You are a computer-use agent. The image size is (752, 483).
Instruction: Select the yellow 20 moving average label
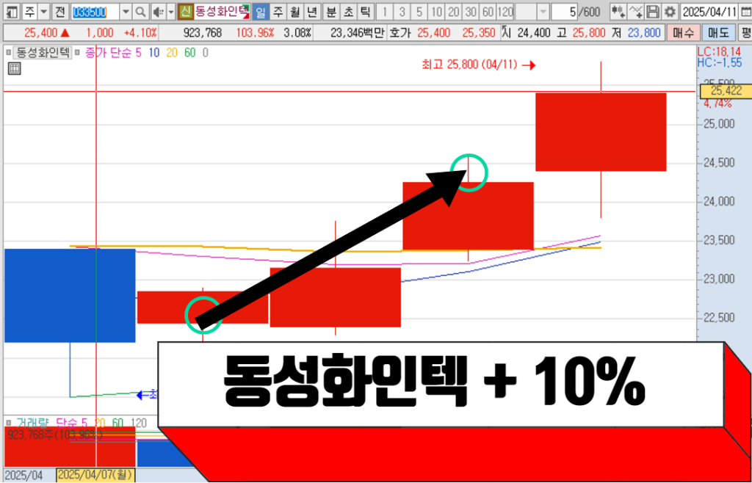pyautogui.click(x=172, y=53)
